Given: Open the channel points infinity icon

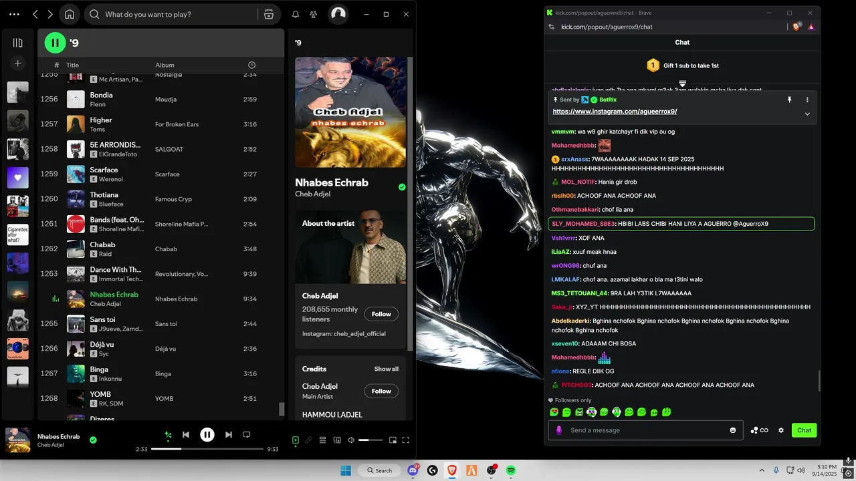Looking at the screenshot, I should (759, 430).
